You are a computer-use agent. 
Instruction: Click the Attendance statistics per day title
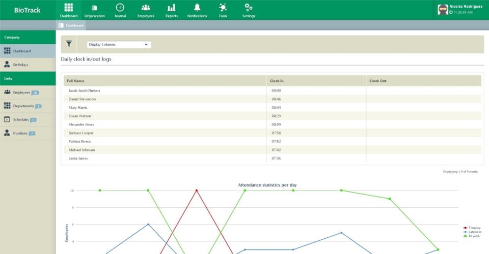click(x=267, y=185)
